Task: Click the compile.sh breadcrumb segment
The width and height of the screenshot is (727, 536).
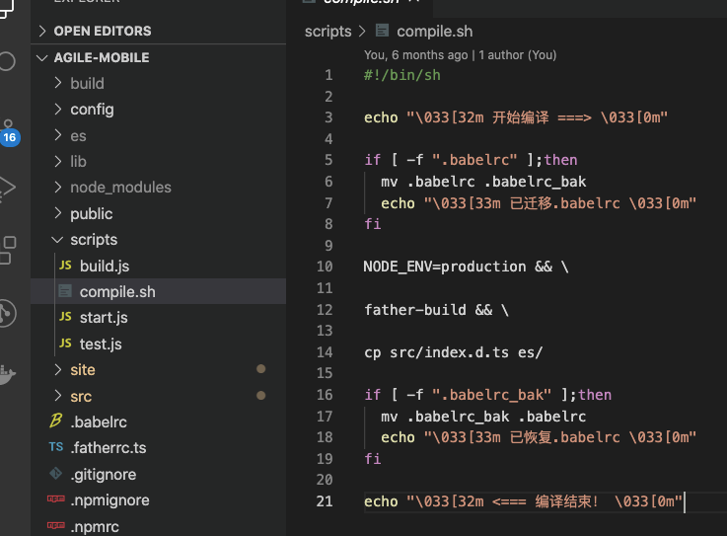Action: pyautogui.click(x=434, y=31)
